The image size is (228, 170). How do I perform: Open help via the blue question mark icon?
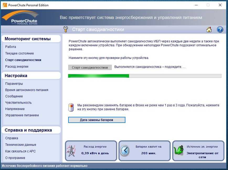[x=220, y=29]
